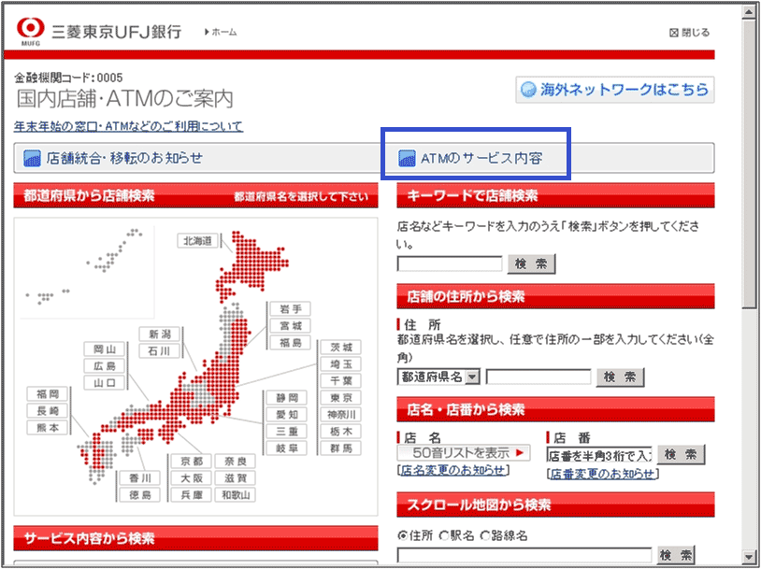Click icon beside ATMのサービス内容
The width and height of the screenshot is (761, 569).
coord(407,159)
